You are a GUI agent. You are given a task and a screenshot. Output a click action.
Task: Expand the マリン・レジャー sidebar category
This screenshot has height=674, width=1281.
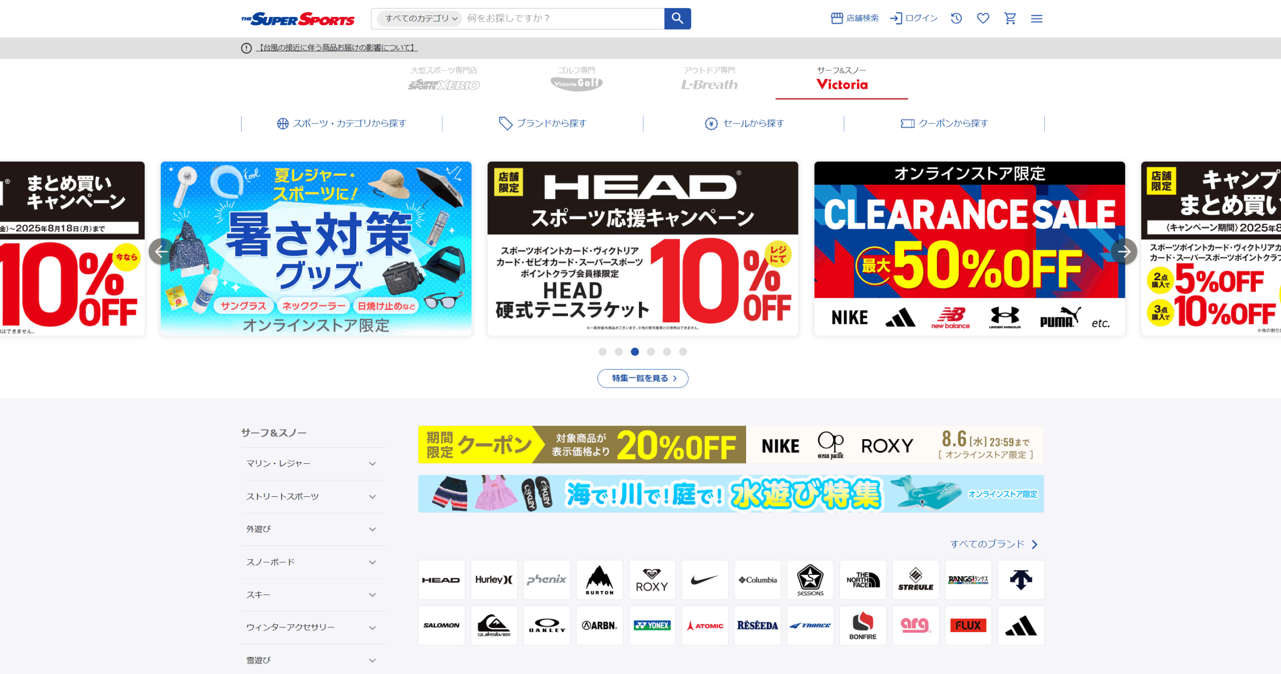click(x=313, y=464)
